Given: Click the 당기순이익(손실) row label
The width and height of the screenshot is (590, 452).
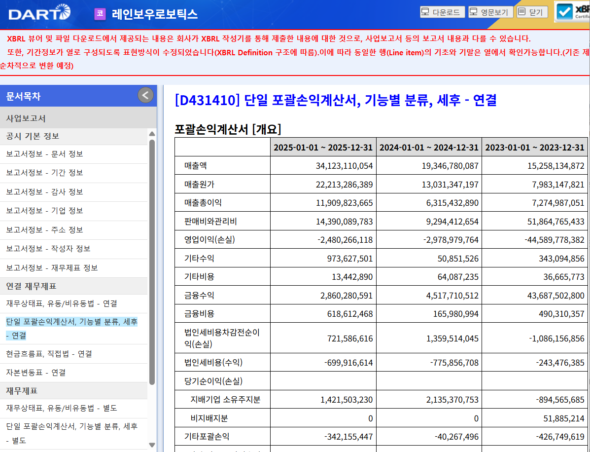Looking at the screenshot, I should coord(213,381).
